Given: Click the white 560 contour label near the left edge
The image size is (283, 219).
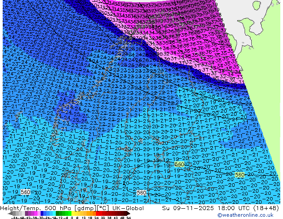Looking at the screenshot, I should [25, 192].
